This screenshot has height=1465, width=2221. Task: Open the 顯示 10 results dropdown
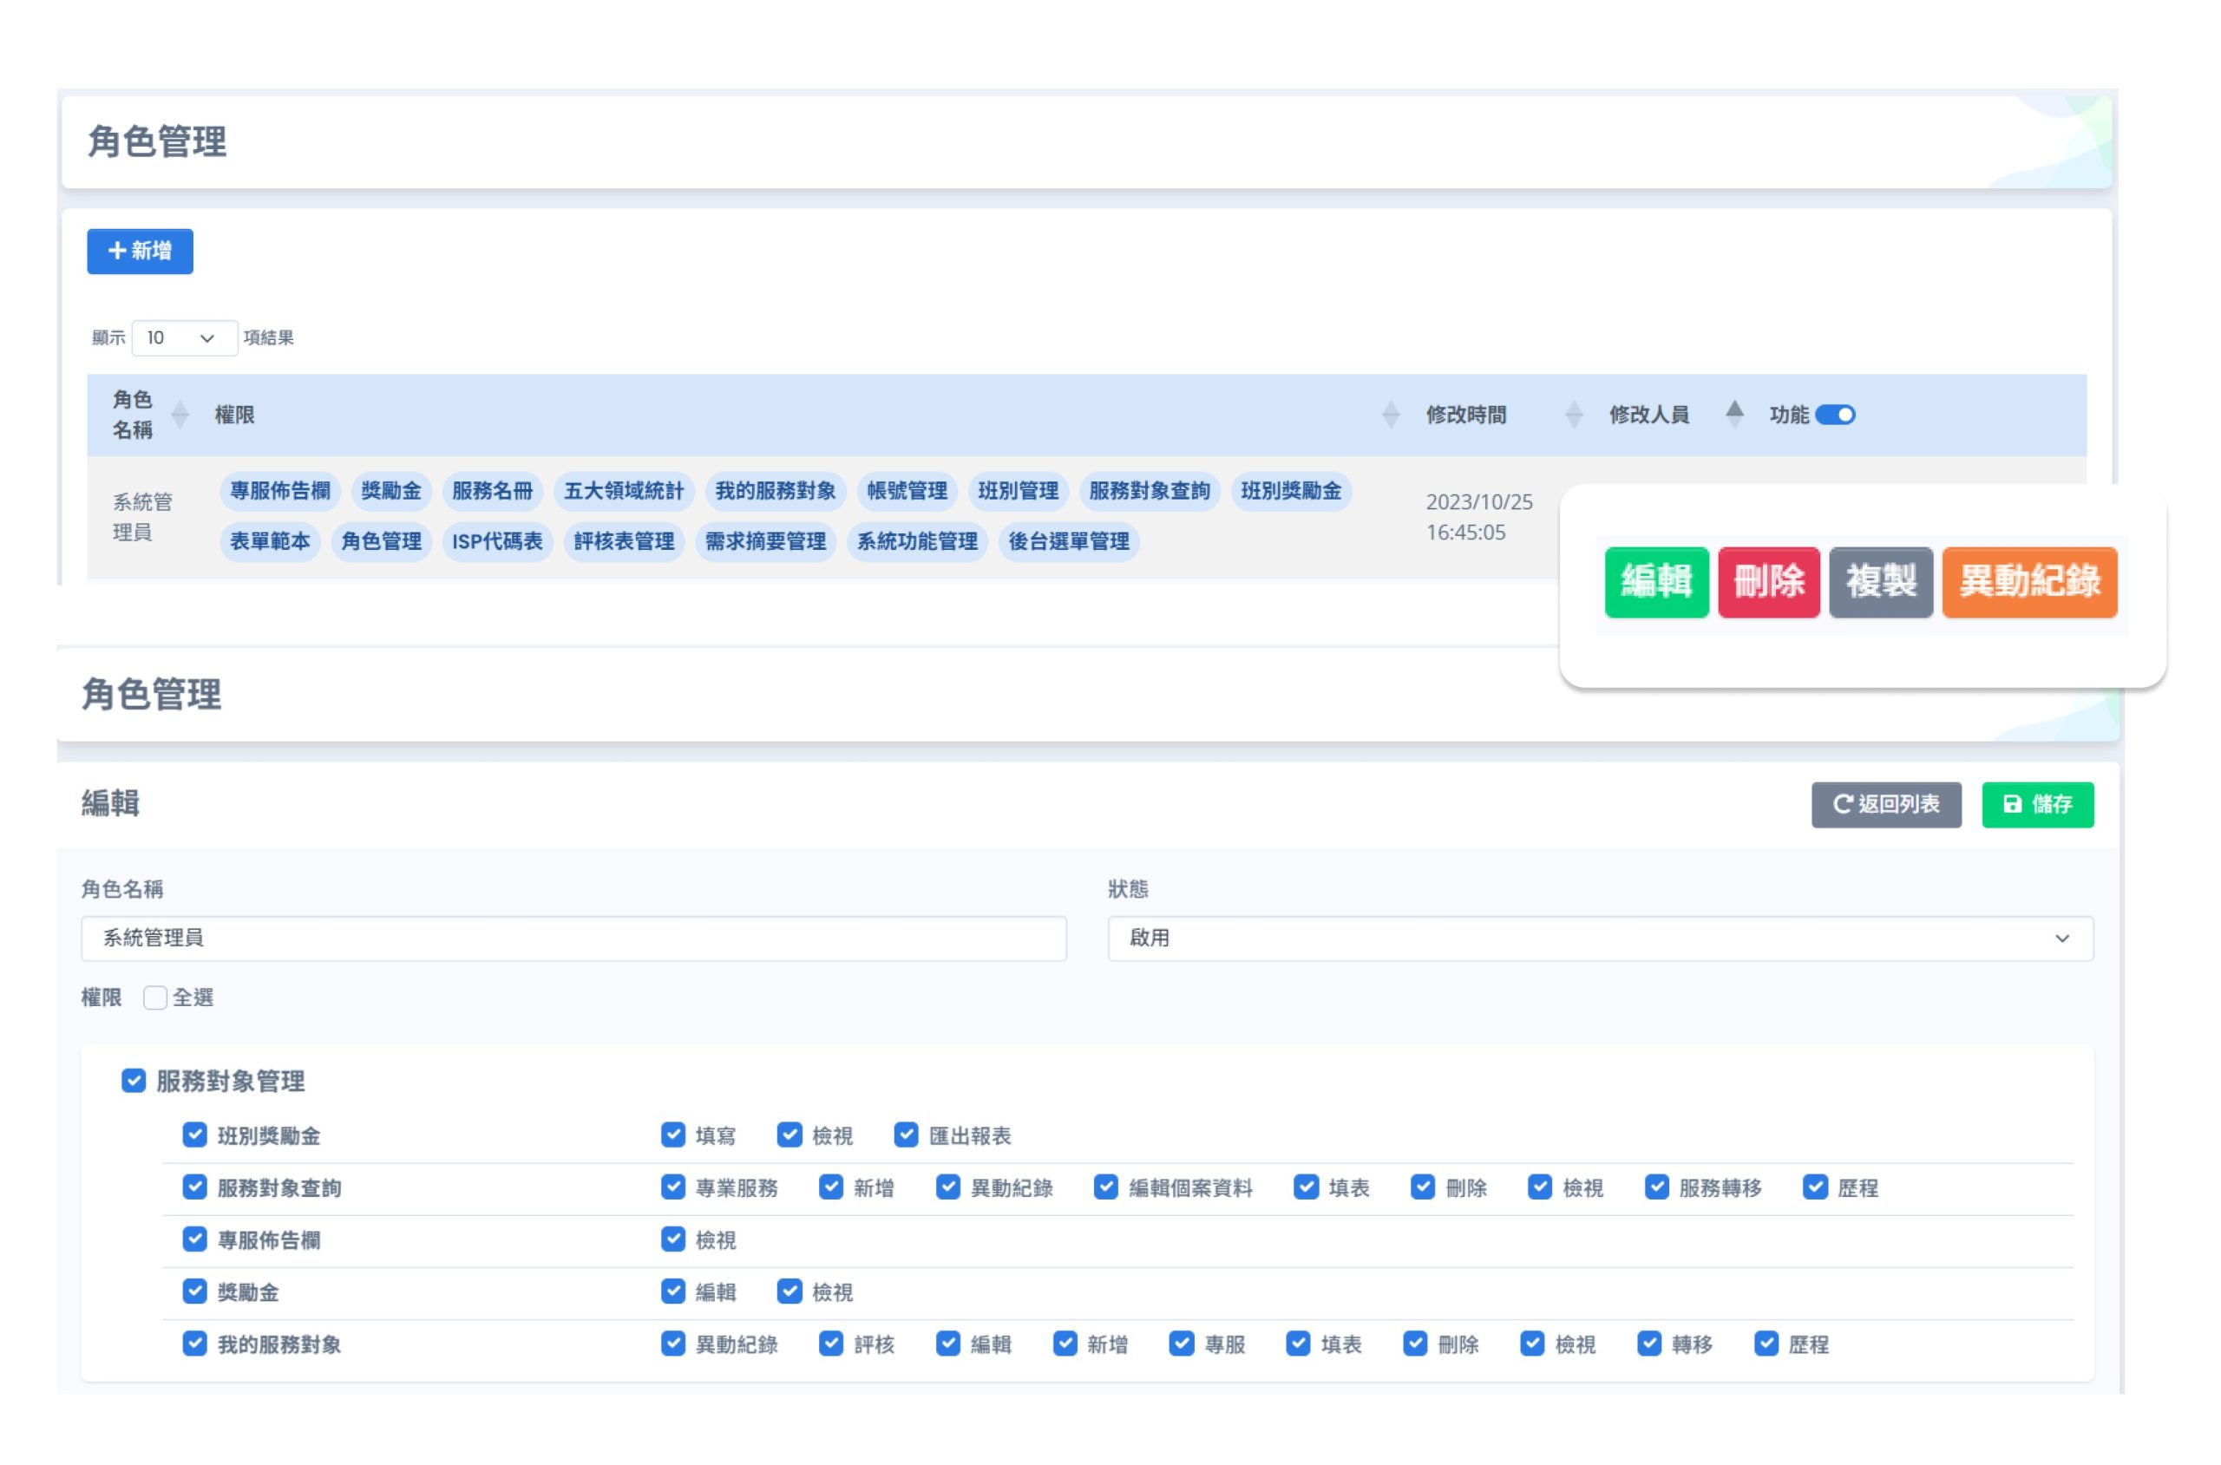(x=183, y=338)
